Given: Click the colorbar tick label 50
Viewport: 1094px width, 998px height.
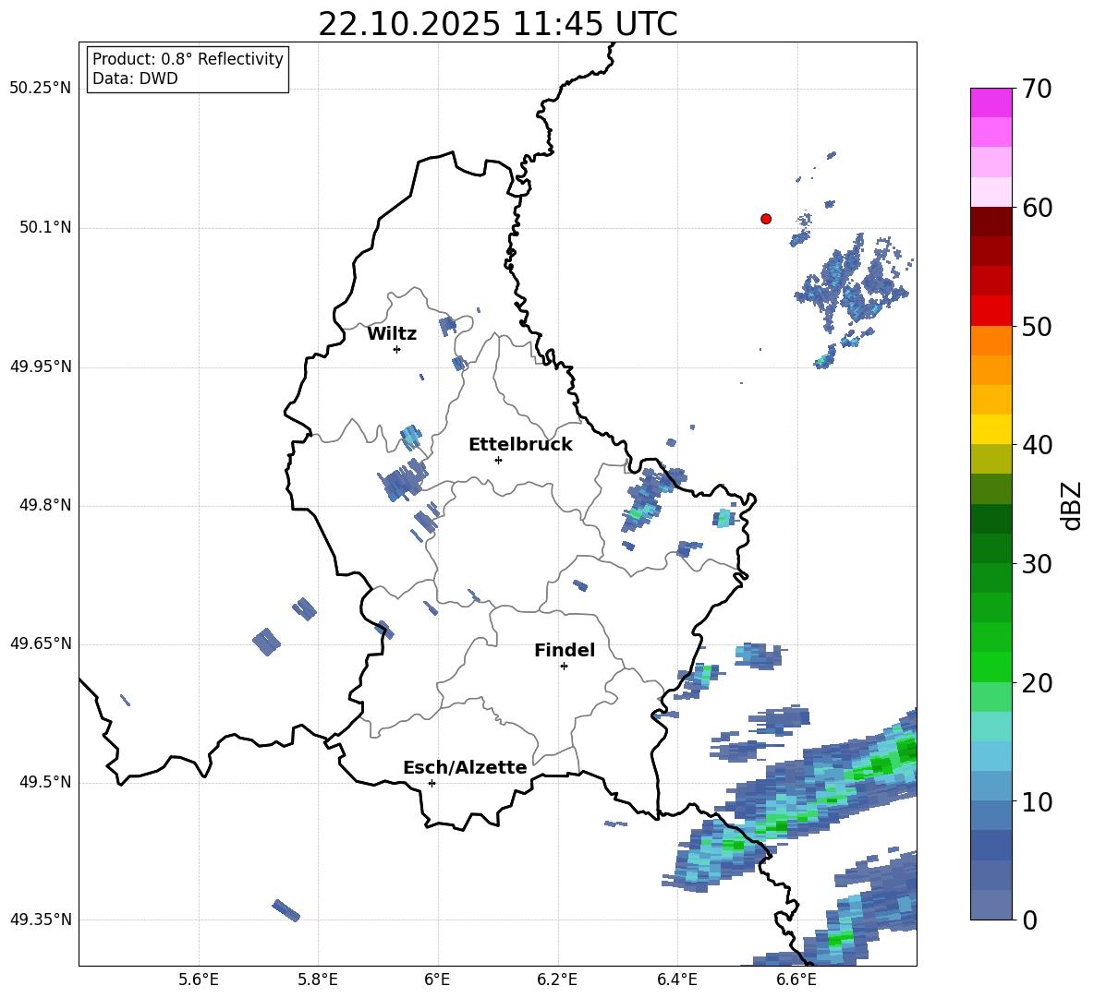Looking at the screenshot, I should click(1037, 326).
